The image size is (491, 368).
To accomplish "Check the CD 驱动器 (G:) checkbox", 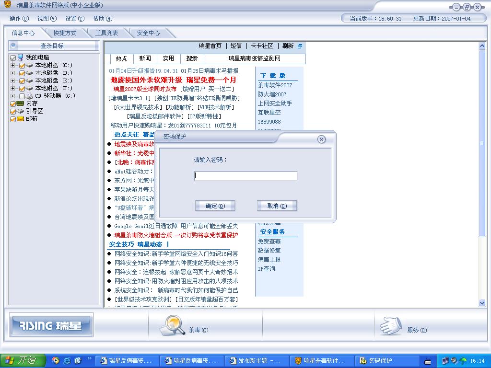I will [x=22, y=96].
